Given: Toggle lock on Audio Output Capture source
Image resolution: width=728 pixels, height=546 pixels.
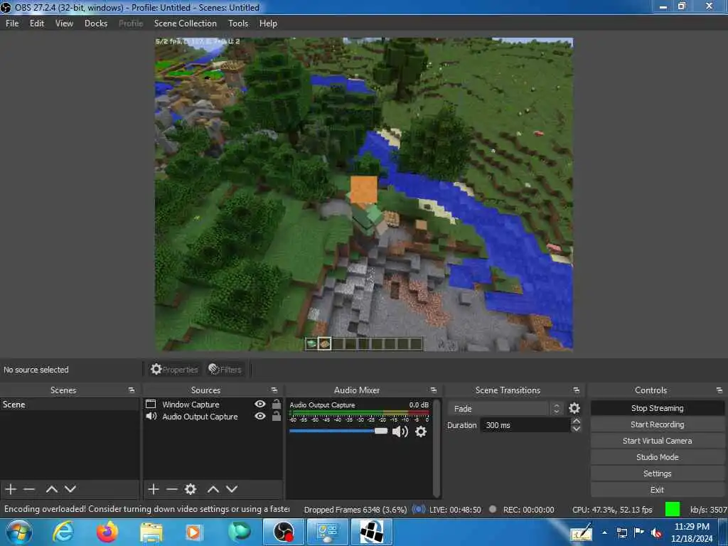Looking at the screenshot, I should pyautogui.click(x=277, y=416).
